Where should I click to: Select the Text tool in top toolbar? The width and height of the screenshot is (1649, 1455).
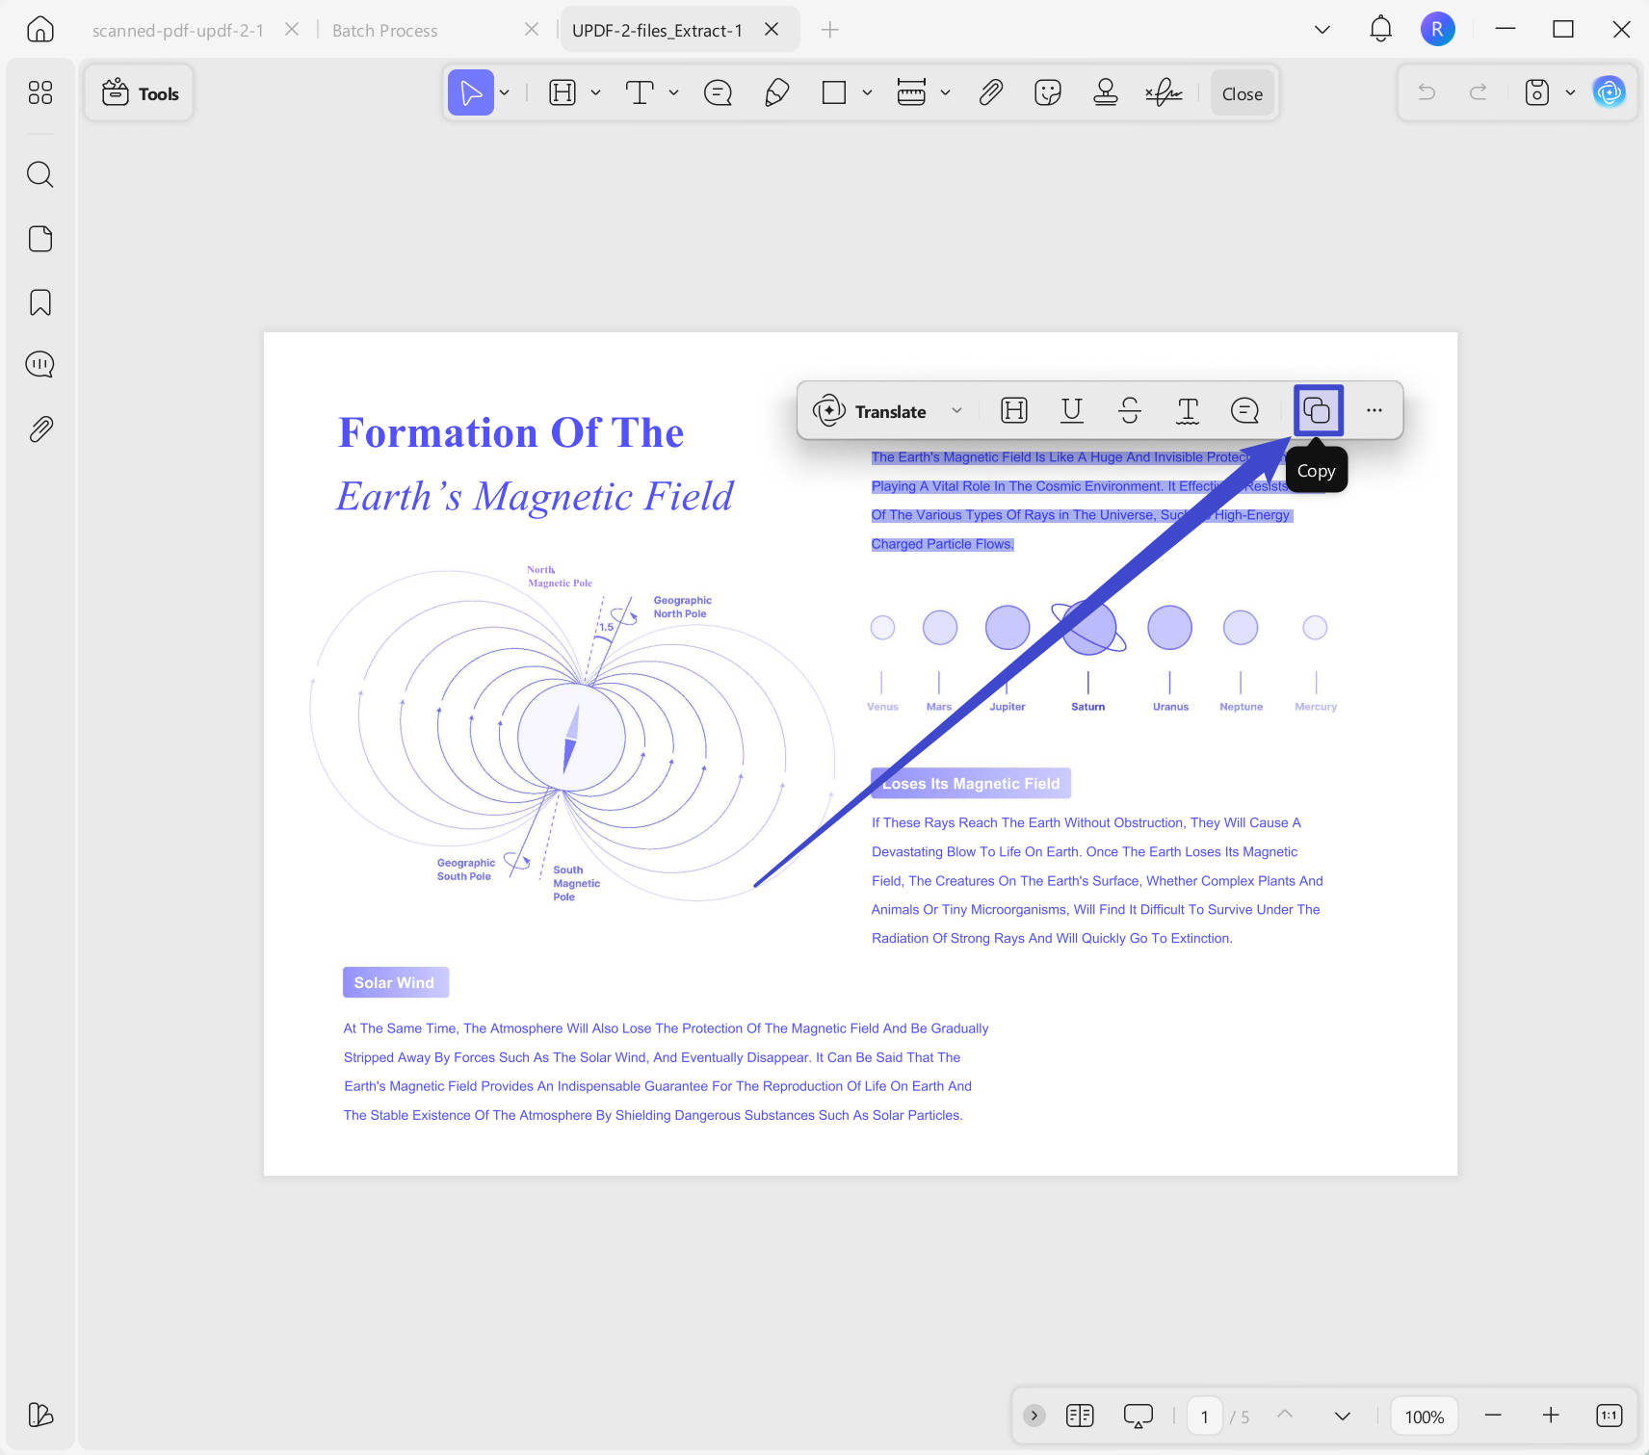coord(640,93)
